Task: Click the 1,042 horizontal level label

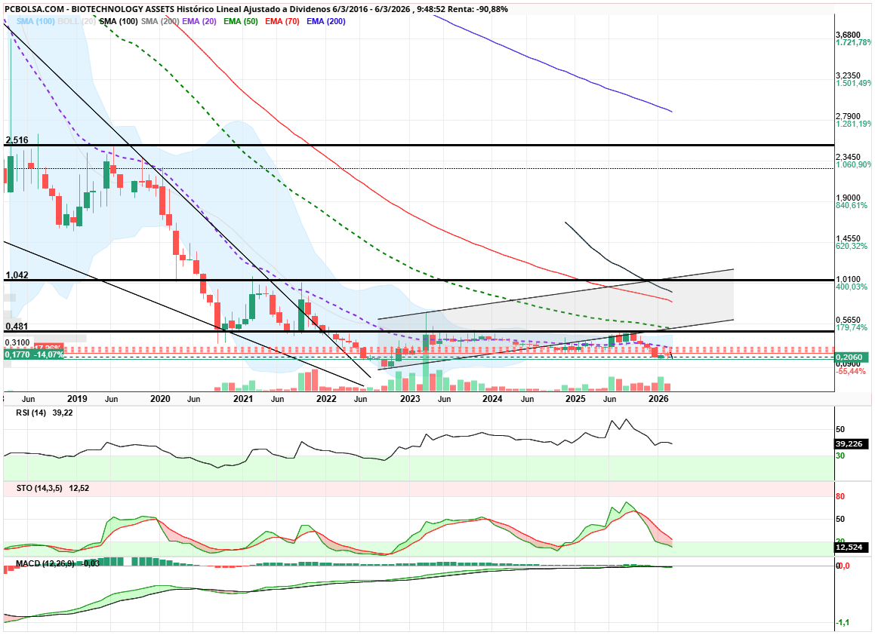Action: coord(17,275)
